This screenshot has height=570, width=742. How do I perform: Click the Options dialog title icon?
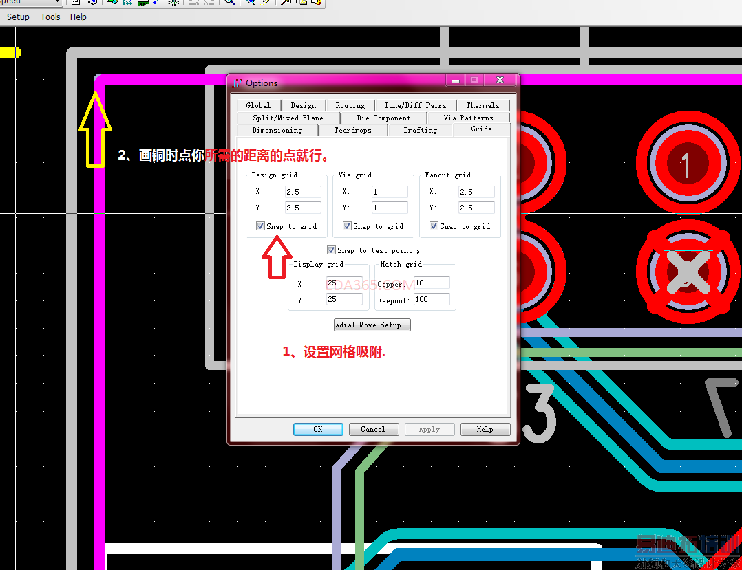[x=237, y=83]
